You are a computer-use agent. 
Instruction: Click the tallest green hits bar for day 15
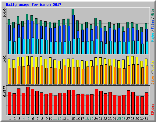(x=73, y=12)
